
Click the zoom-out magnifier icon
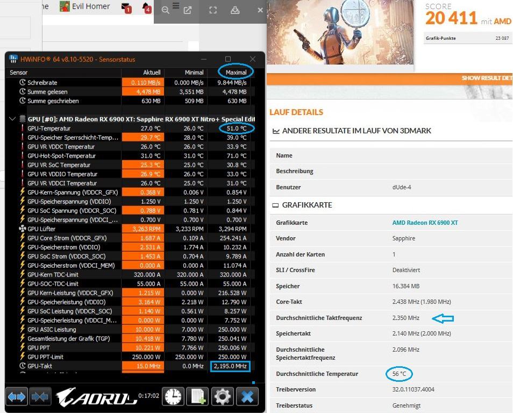[166, 10]
